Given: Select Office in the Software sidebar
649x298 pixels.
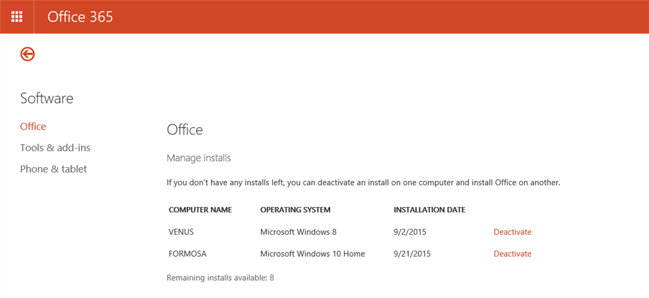Looking at the screenshot, I should (x=33, y=127).
